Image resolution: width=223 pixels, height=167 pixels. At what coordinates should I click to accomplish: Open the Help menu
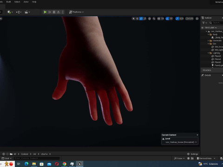(34, 2)
